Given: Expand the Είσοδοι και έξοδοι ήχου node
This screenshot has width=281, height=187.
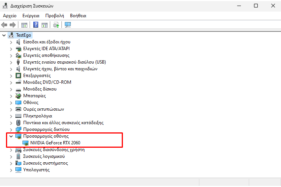Looking at the screenshot, I should (x=11, y=42).
